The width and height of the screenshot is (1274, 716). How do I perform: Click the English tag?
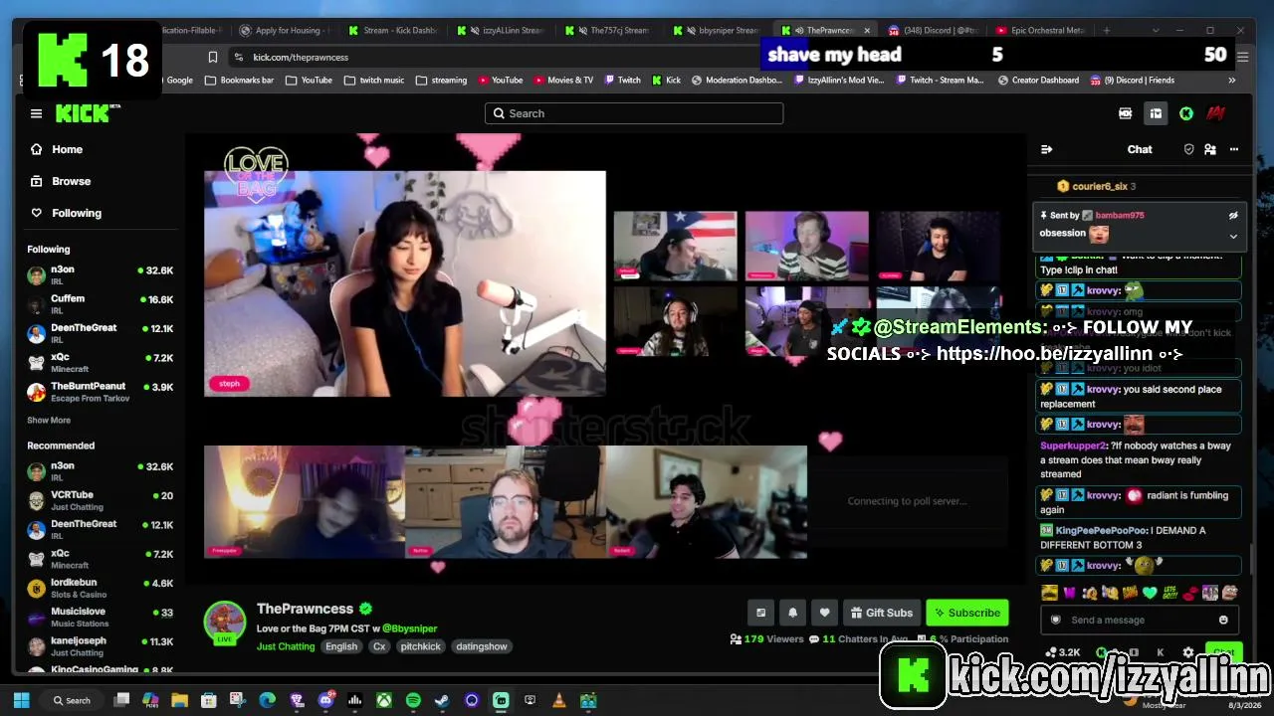pyautogui.click(x=341, y=646)
